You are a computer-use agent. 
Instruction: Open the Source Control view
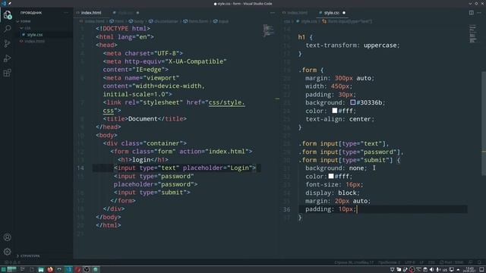click(x=7, y=43)
